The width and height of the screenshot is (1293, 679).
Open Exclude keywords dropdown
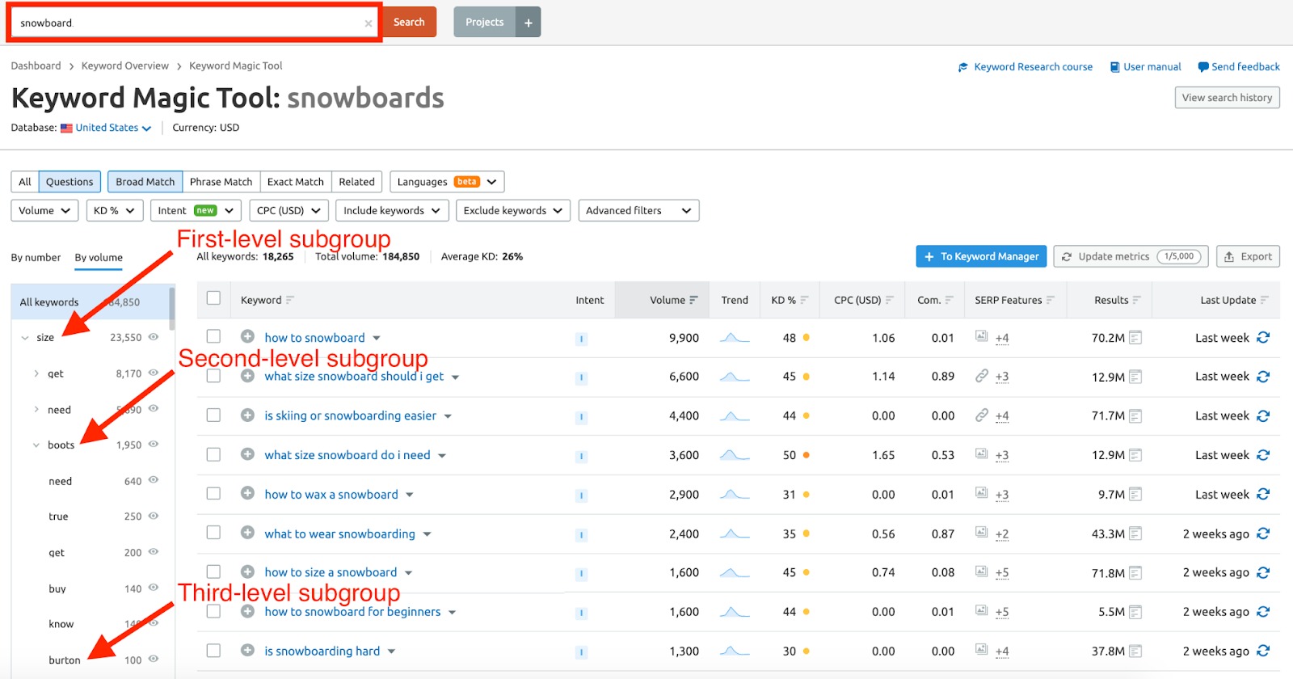513,210
